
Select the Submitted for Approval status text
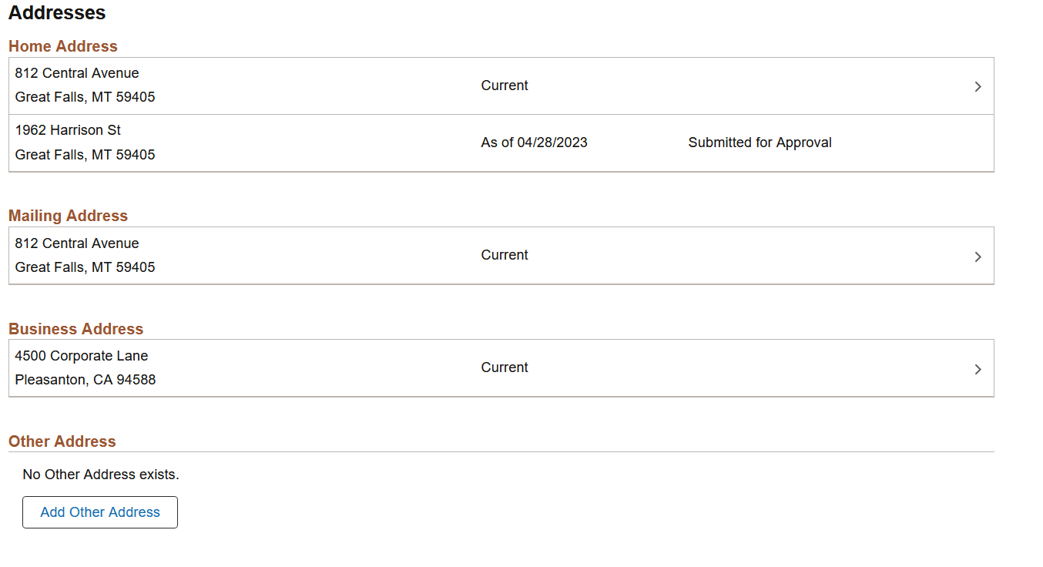click(760, 143)
